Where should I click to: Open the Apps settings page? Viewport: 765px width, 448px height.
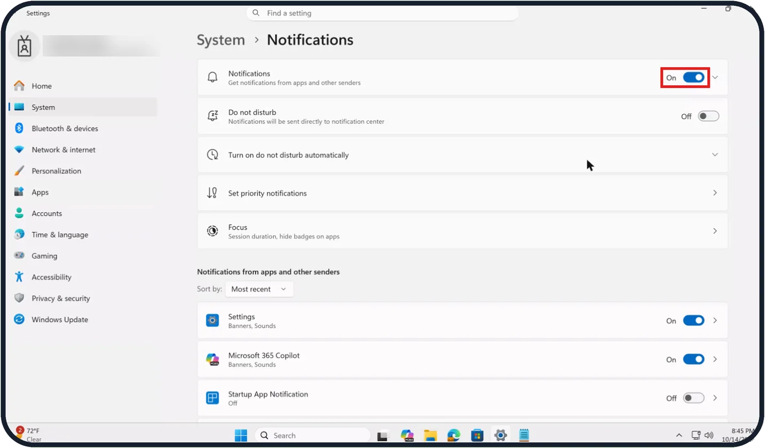pos(83,193)
